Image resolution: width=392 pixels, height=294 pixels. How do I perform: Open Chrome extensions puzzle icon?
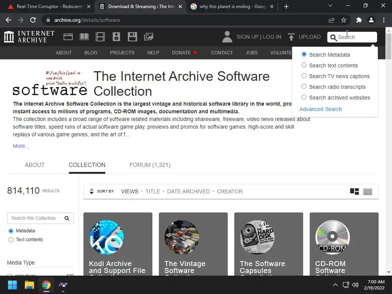(x=359, y=20)
